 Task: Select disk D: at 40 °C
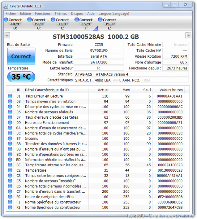coord(13,24)
